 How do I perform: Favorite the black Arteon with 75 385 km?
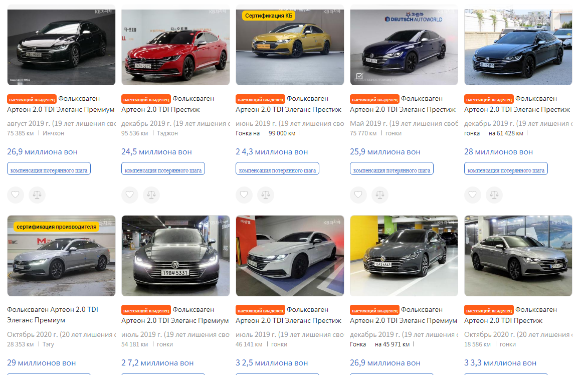pos(16,195)
